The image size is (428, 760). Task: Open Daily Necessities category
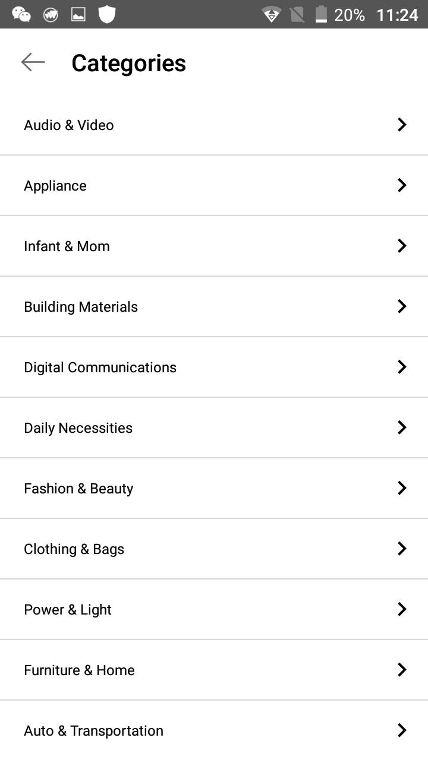point(214,428)
